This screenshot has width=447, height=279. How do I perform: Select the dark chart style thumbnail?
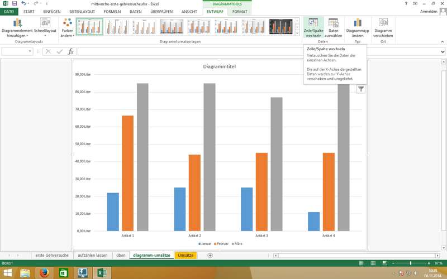(x=280, y=26)
